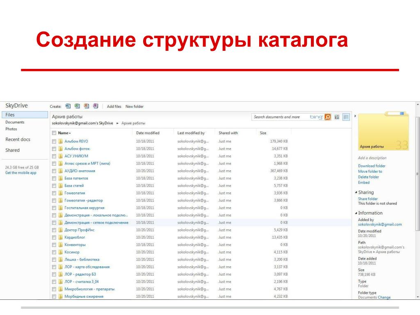The height and width of the screenshot is (315, 420).
Task: Click folder icon of Альбом фоток
Action: pos(61,148)
